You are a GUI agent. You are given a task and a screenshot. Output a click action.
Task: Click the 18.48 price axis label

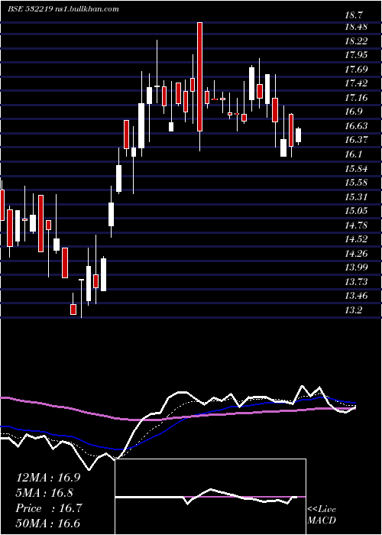coord(356,27)
